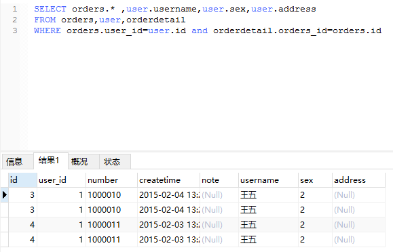Select the 结果1 tab

pyautogui.click(x=51, y=161)
